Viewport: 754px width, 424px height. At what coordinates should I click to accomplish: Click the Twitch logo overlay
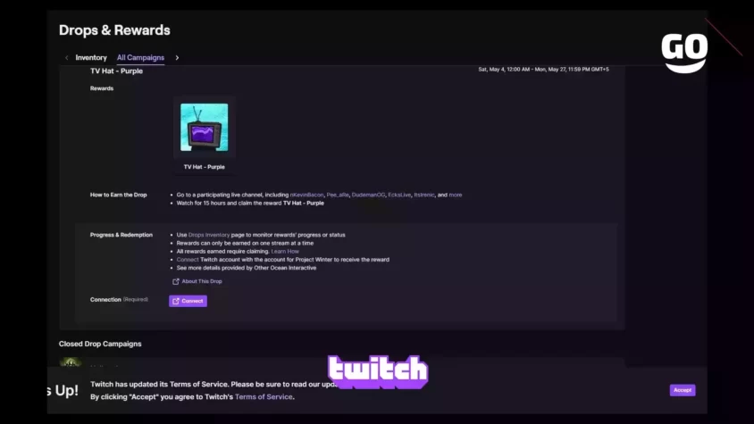378,371
